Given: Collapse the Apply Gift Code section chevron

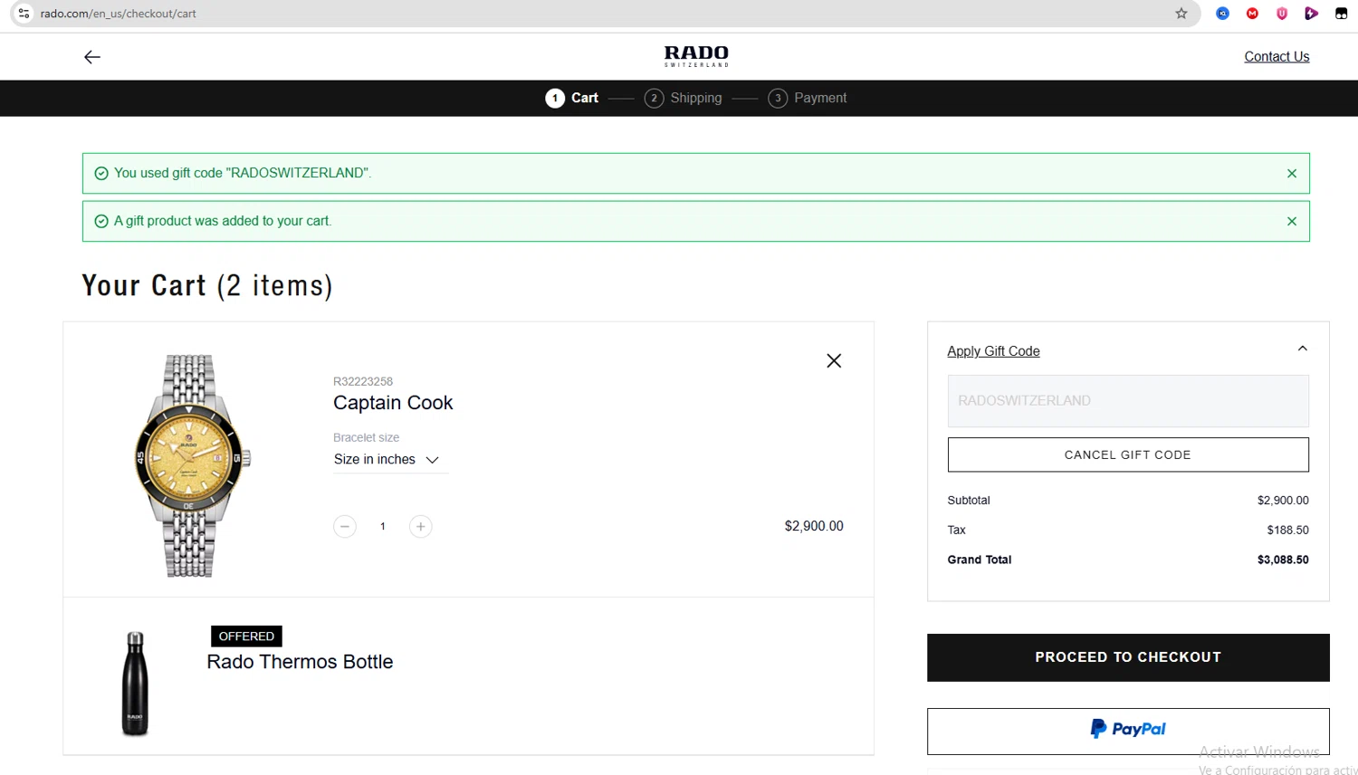Looking at the screenshot, I should click(1302, 349).
